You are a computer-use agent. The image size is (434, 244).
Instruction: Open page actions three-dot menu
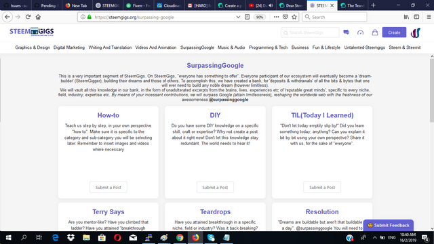[x=276, y=17]
